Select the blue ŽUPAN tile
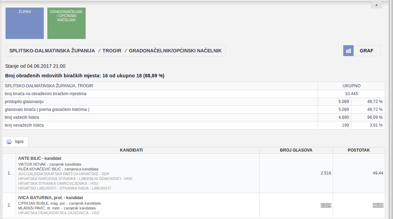The height and width of the screenshot is (219, 393). pos(25,23)
